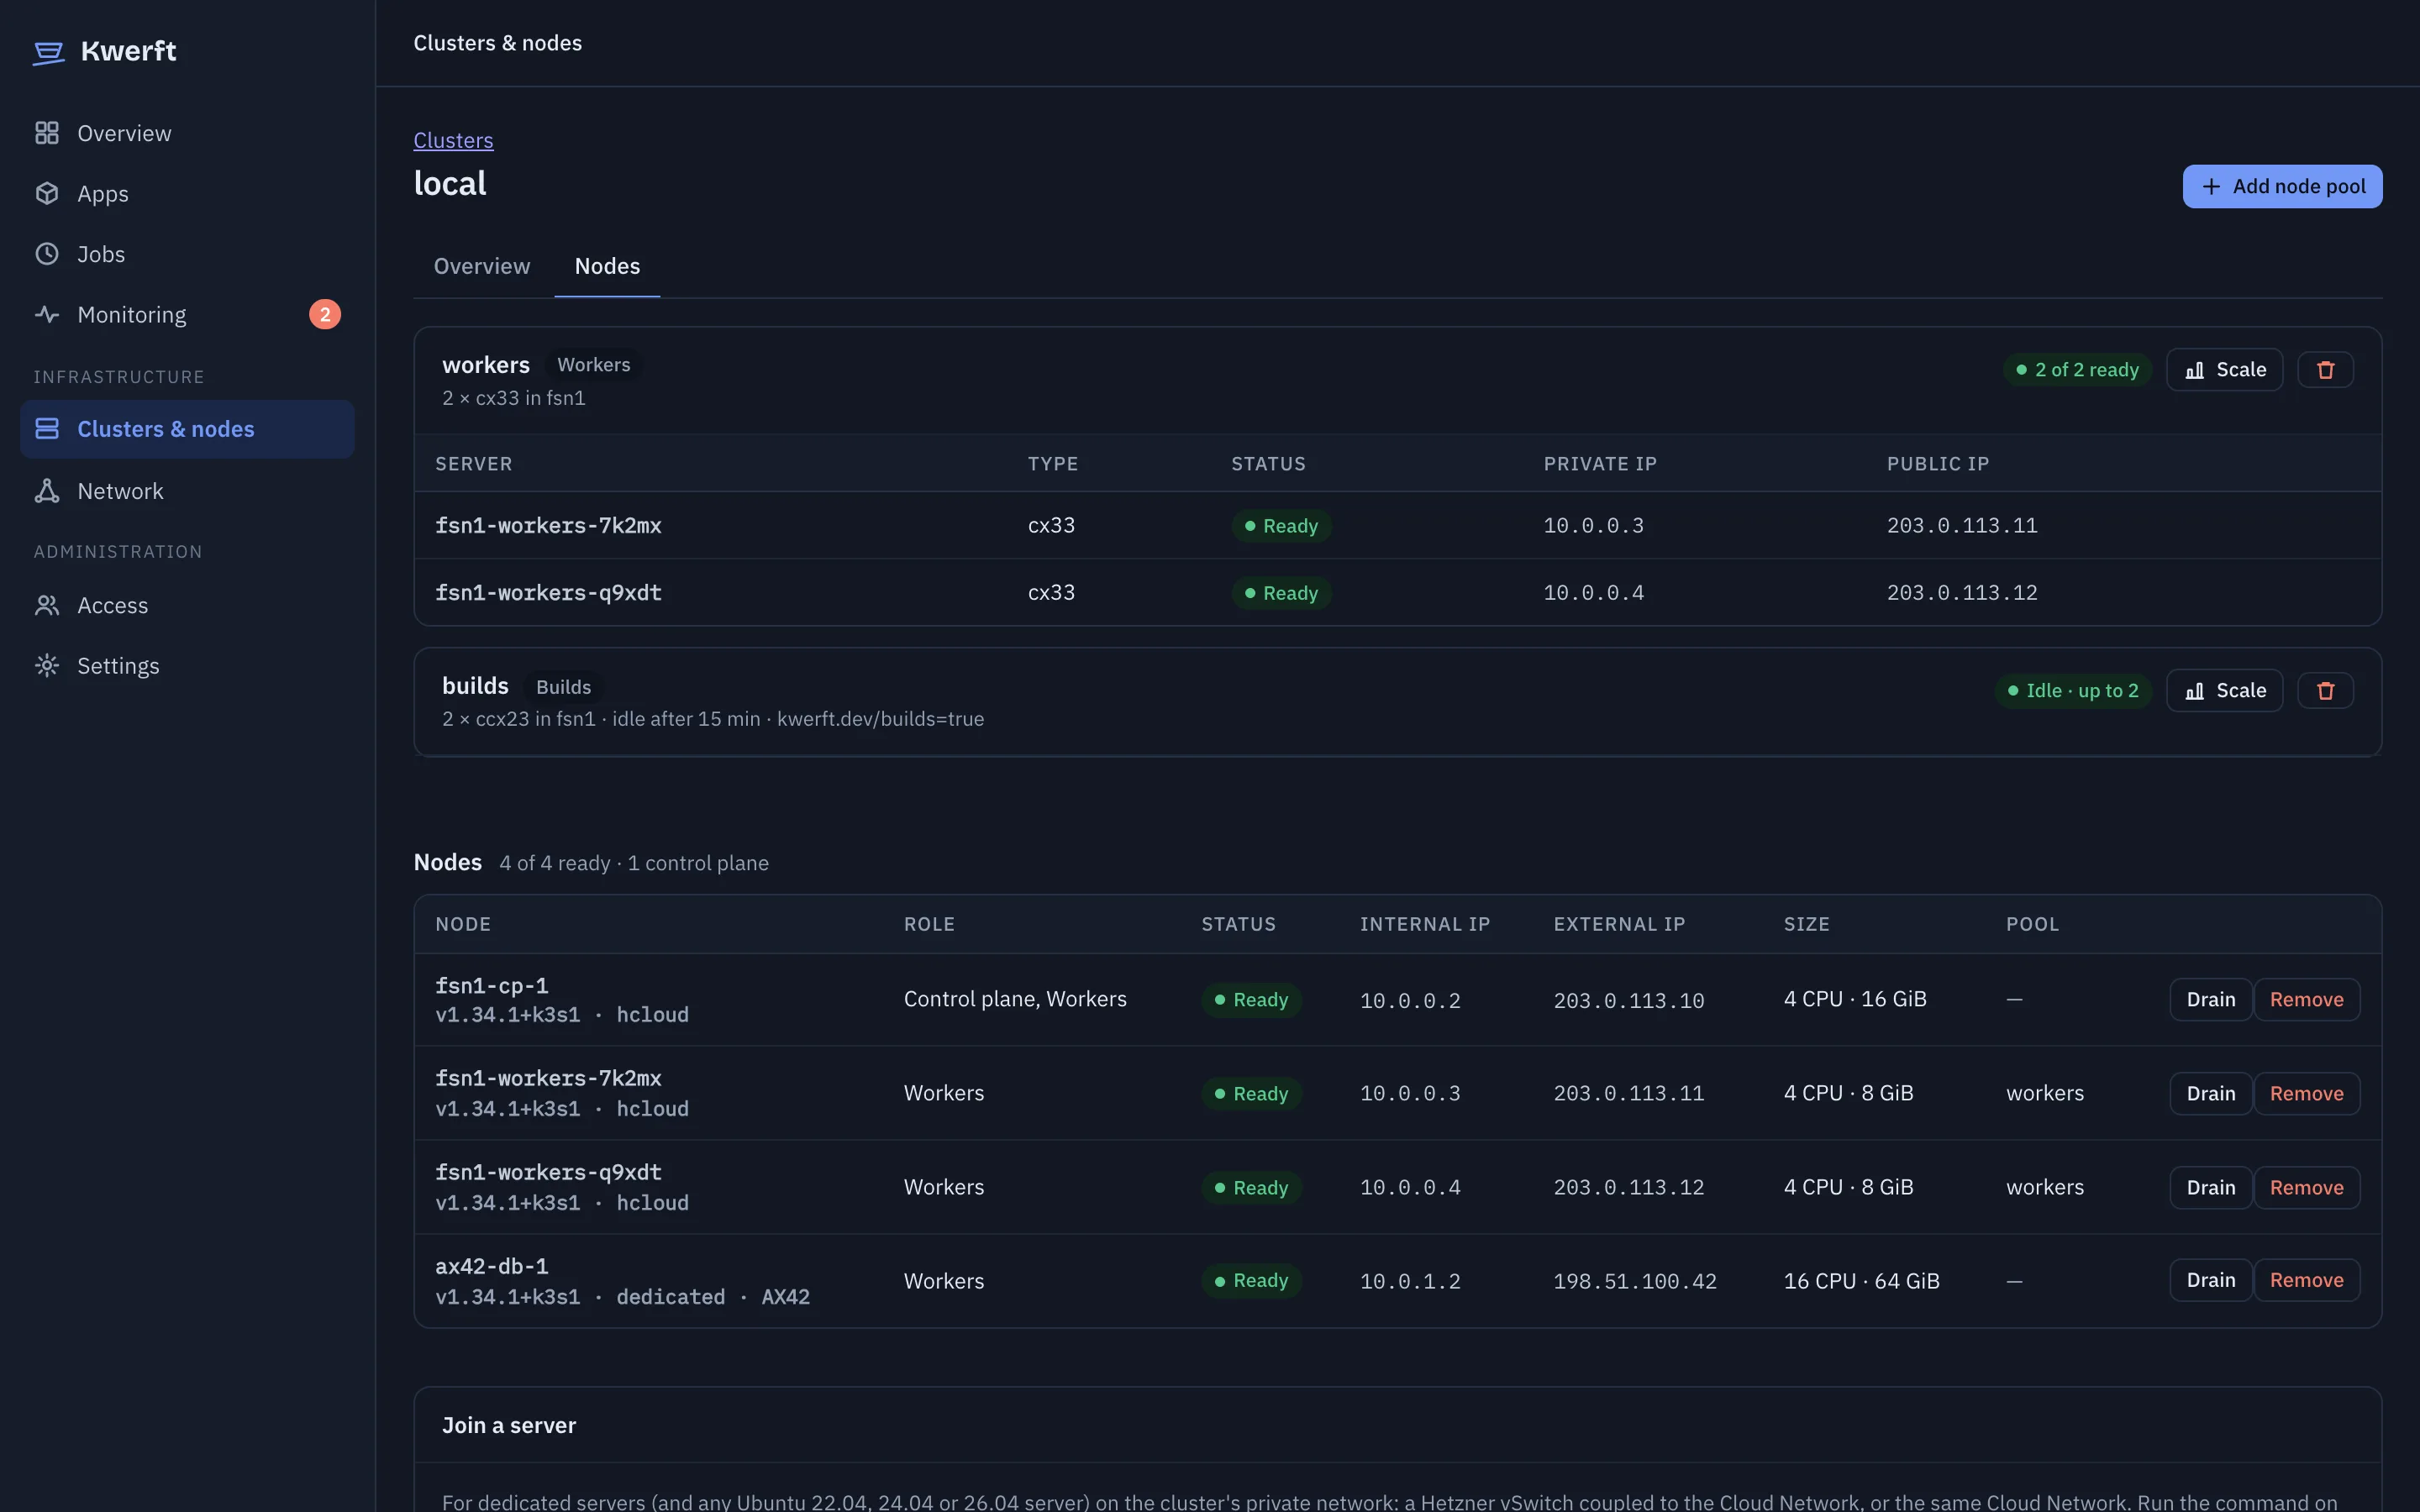Remove node fsn1-workers-q9xdt

click(x=2306, y=1188)
